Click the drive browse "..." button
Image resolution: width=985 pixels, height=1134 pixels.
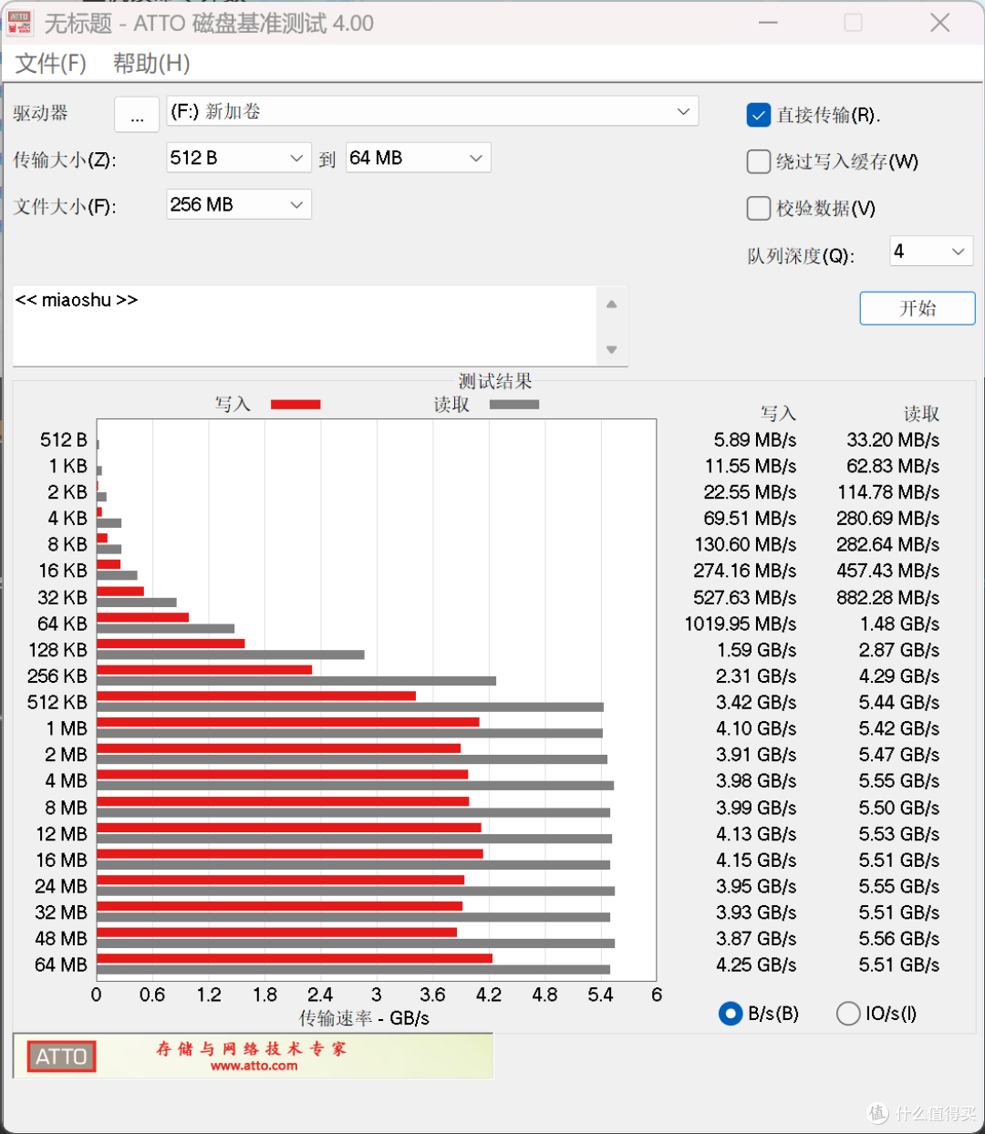(137, 114)
